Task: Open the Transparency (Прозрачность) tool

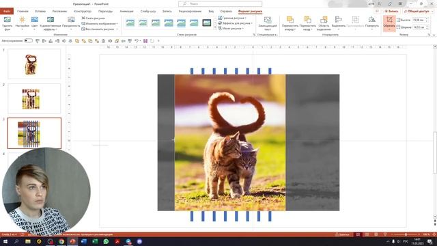Action: pos(71,23)
